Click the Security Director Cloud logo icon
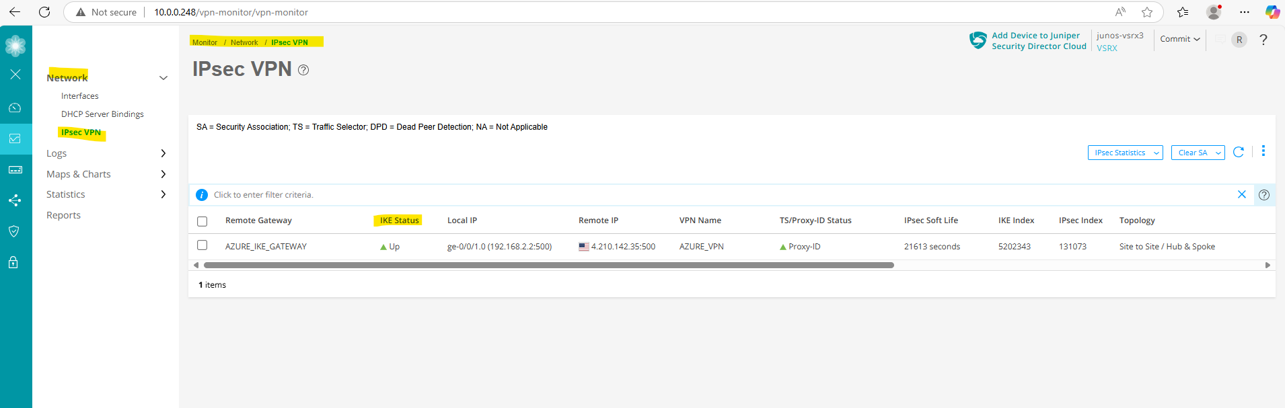Image resolution: width=1285 pixels, height=408 pixels. 978,40
